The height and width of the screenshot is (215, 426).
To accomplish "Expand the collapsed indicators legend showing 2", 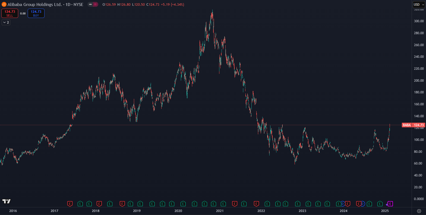I will click(6, 23).
